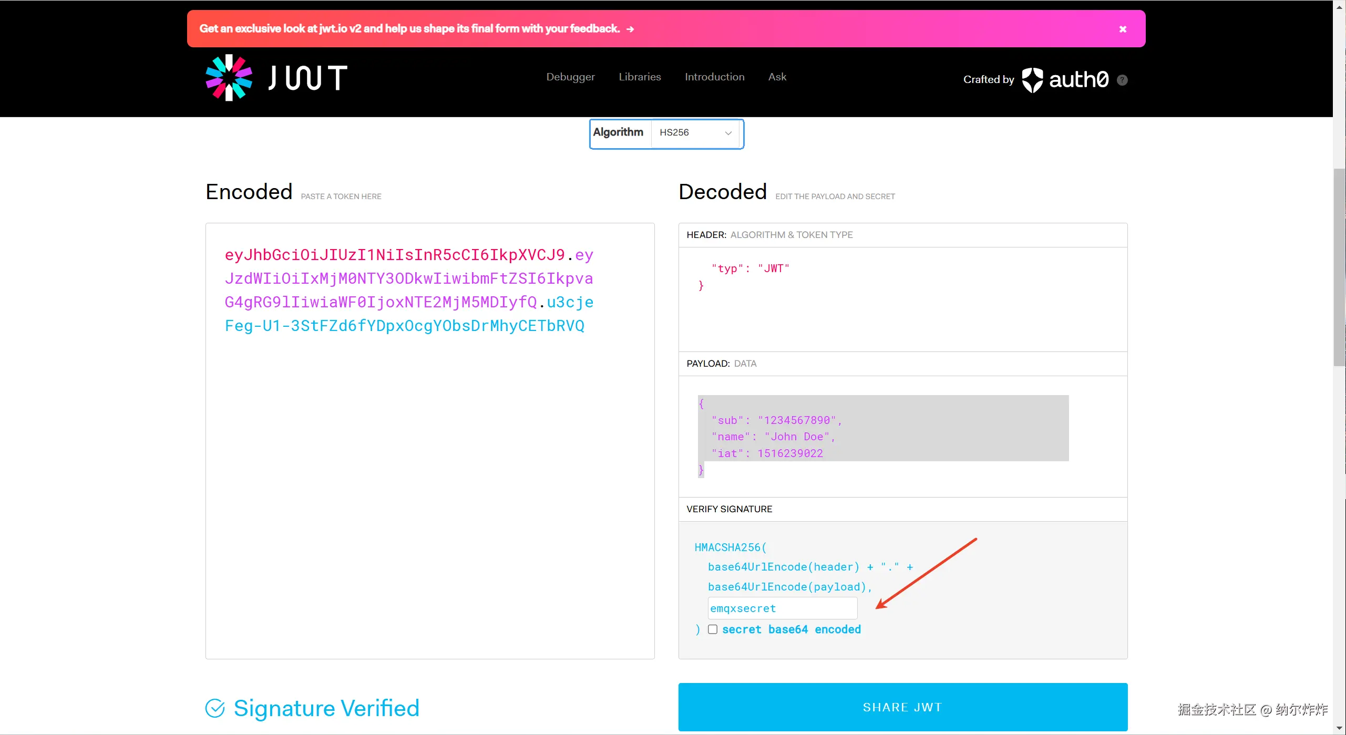This screenshot has height=735, width=1346.
Task: Open the Debugger nav item
Action: (x=570, y=77)
